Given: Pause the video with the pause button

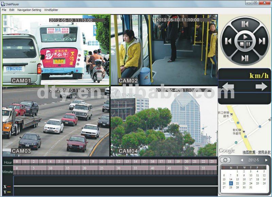Looking at the screenshot, I should click(x=248, y=44).
